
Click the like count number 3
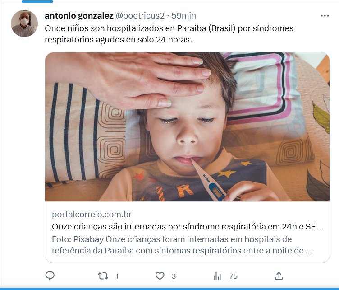pyautogui.click(x=174, y=276)
